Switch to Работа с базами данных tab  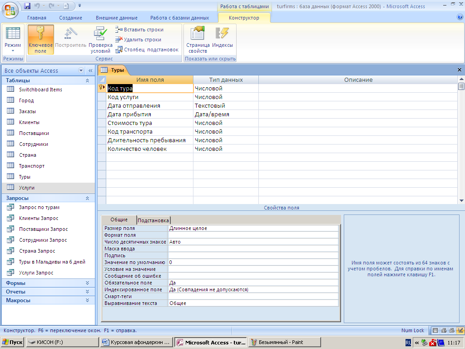coord(179,18)
